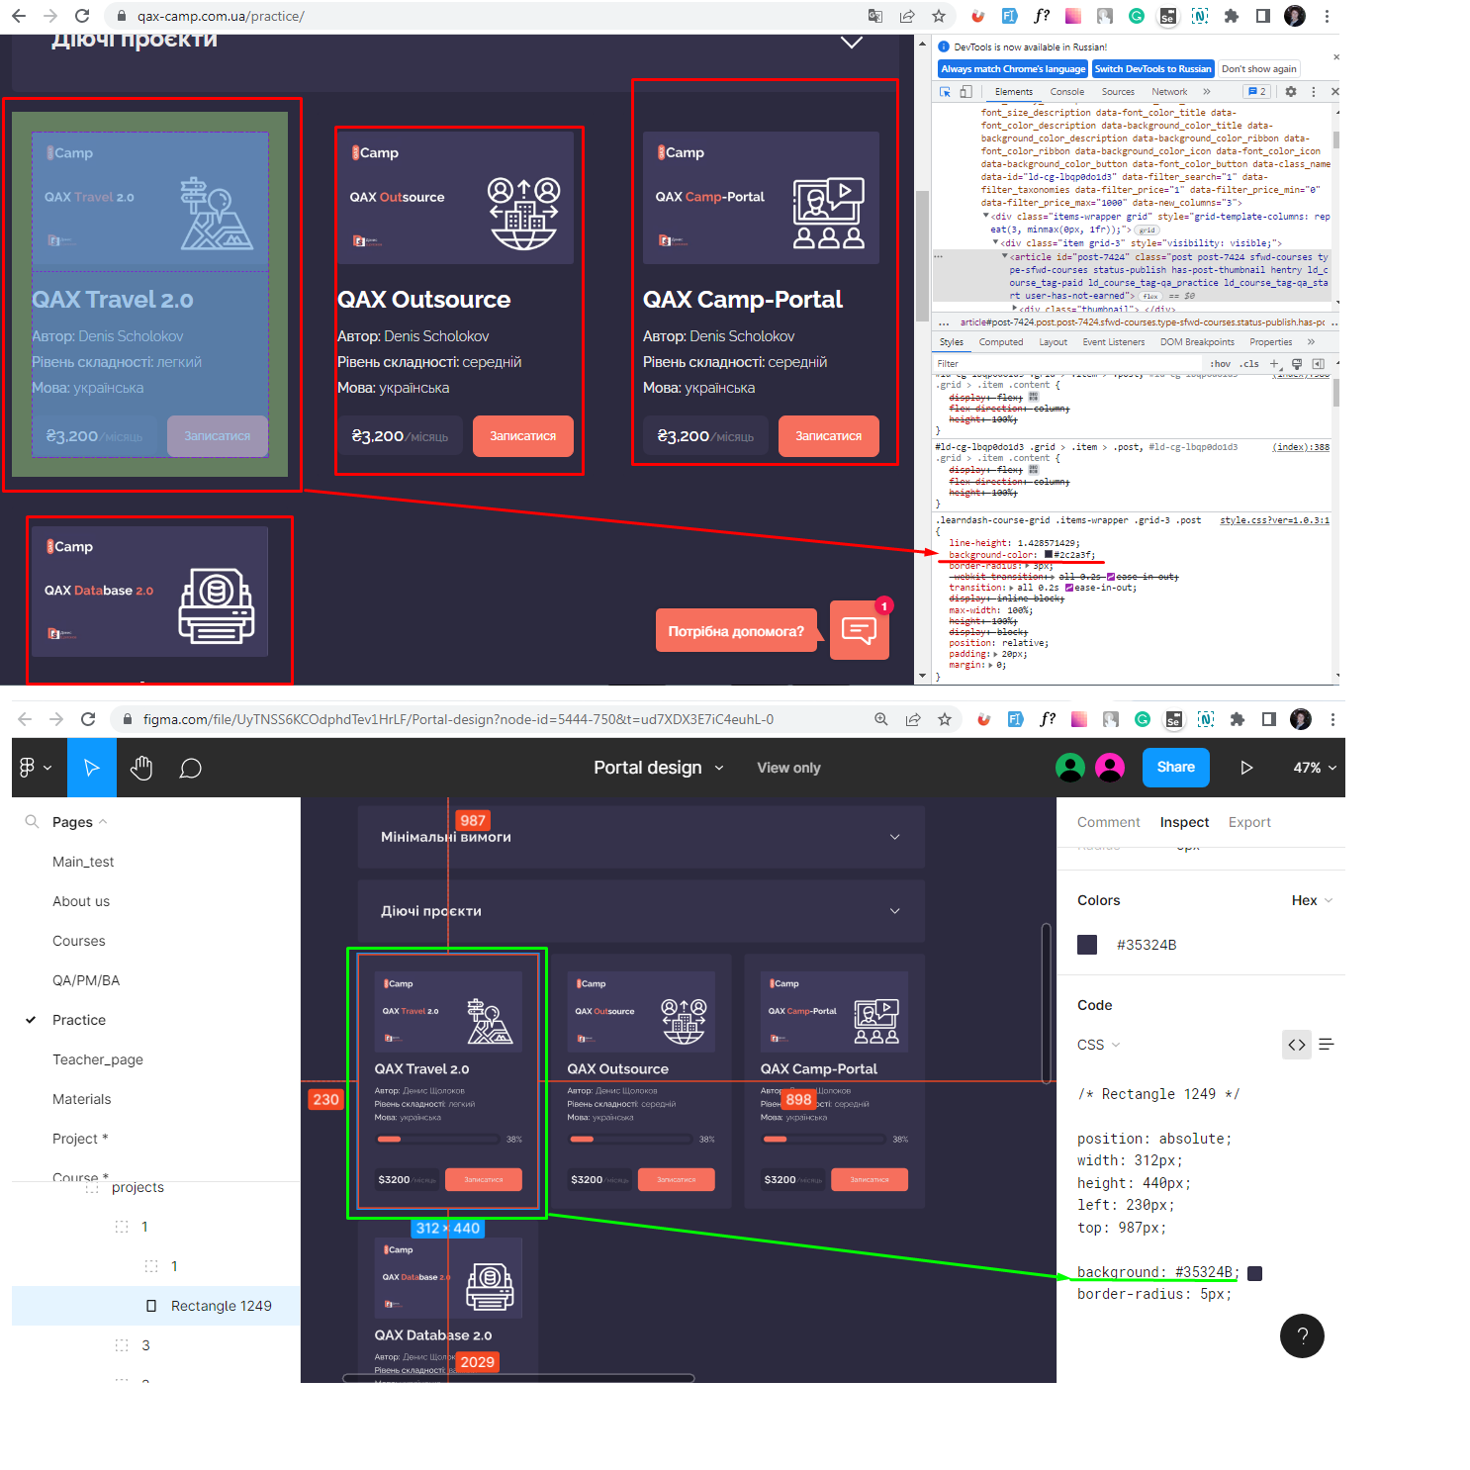Click the Share button in Figma
The width and height of the screenshot is (1470, 1470).
[x=1175, y=768]
